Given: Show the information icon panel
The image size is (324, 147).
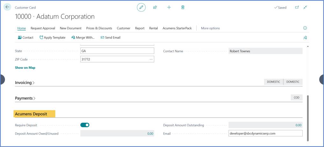Looking at the screenshot, I should click(x=305, y=28).
